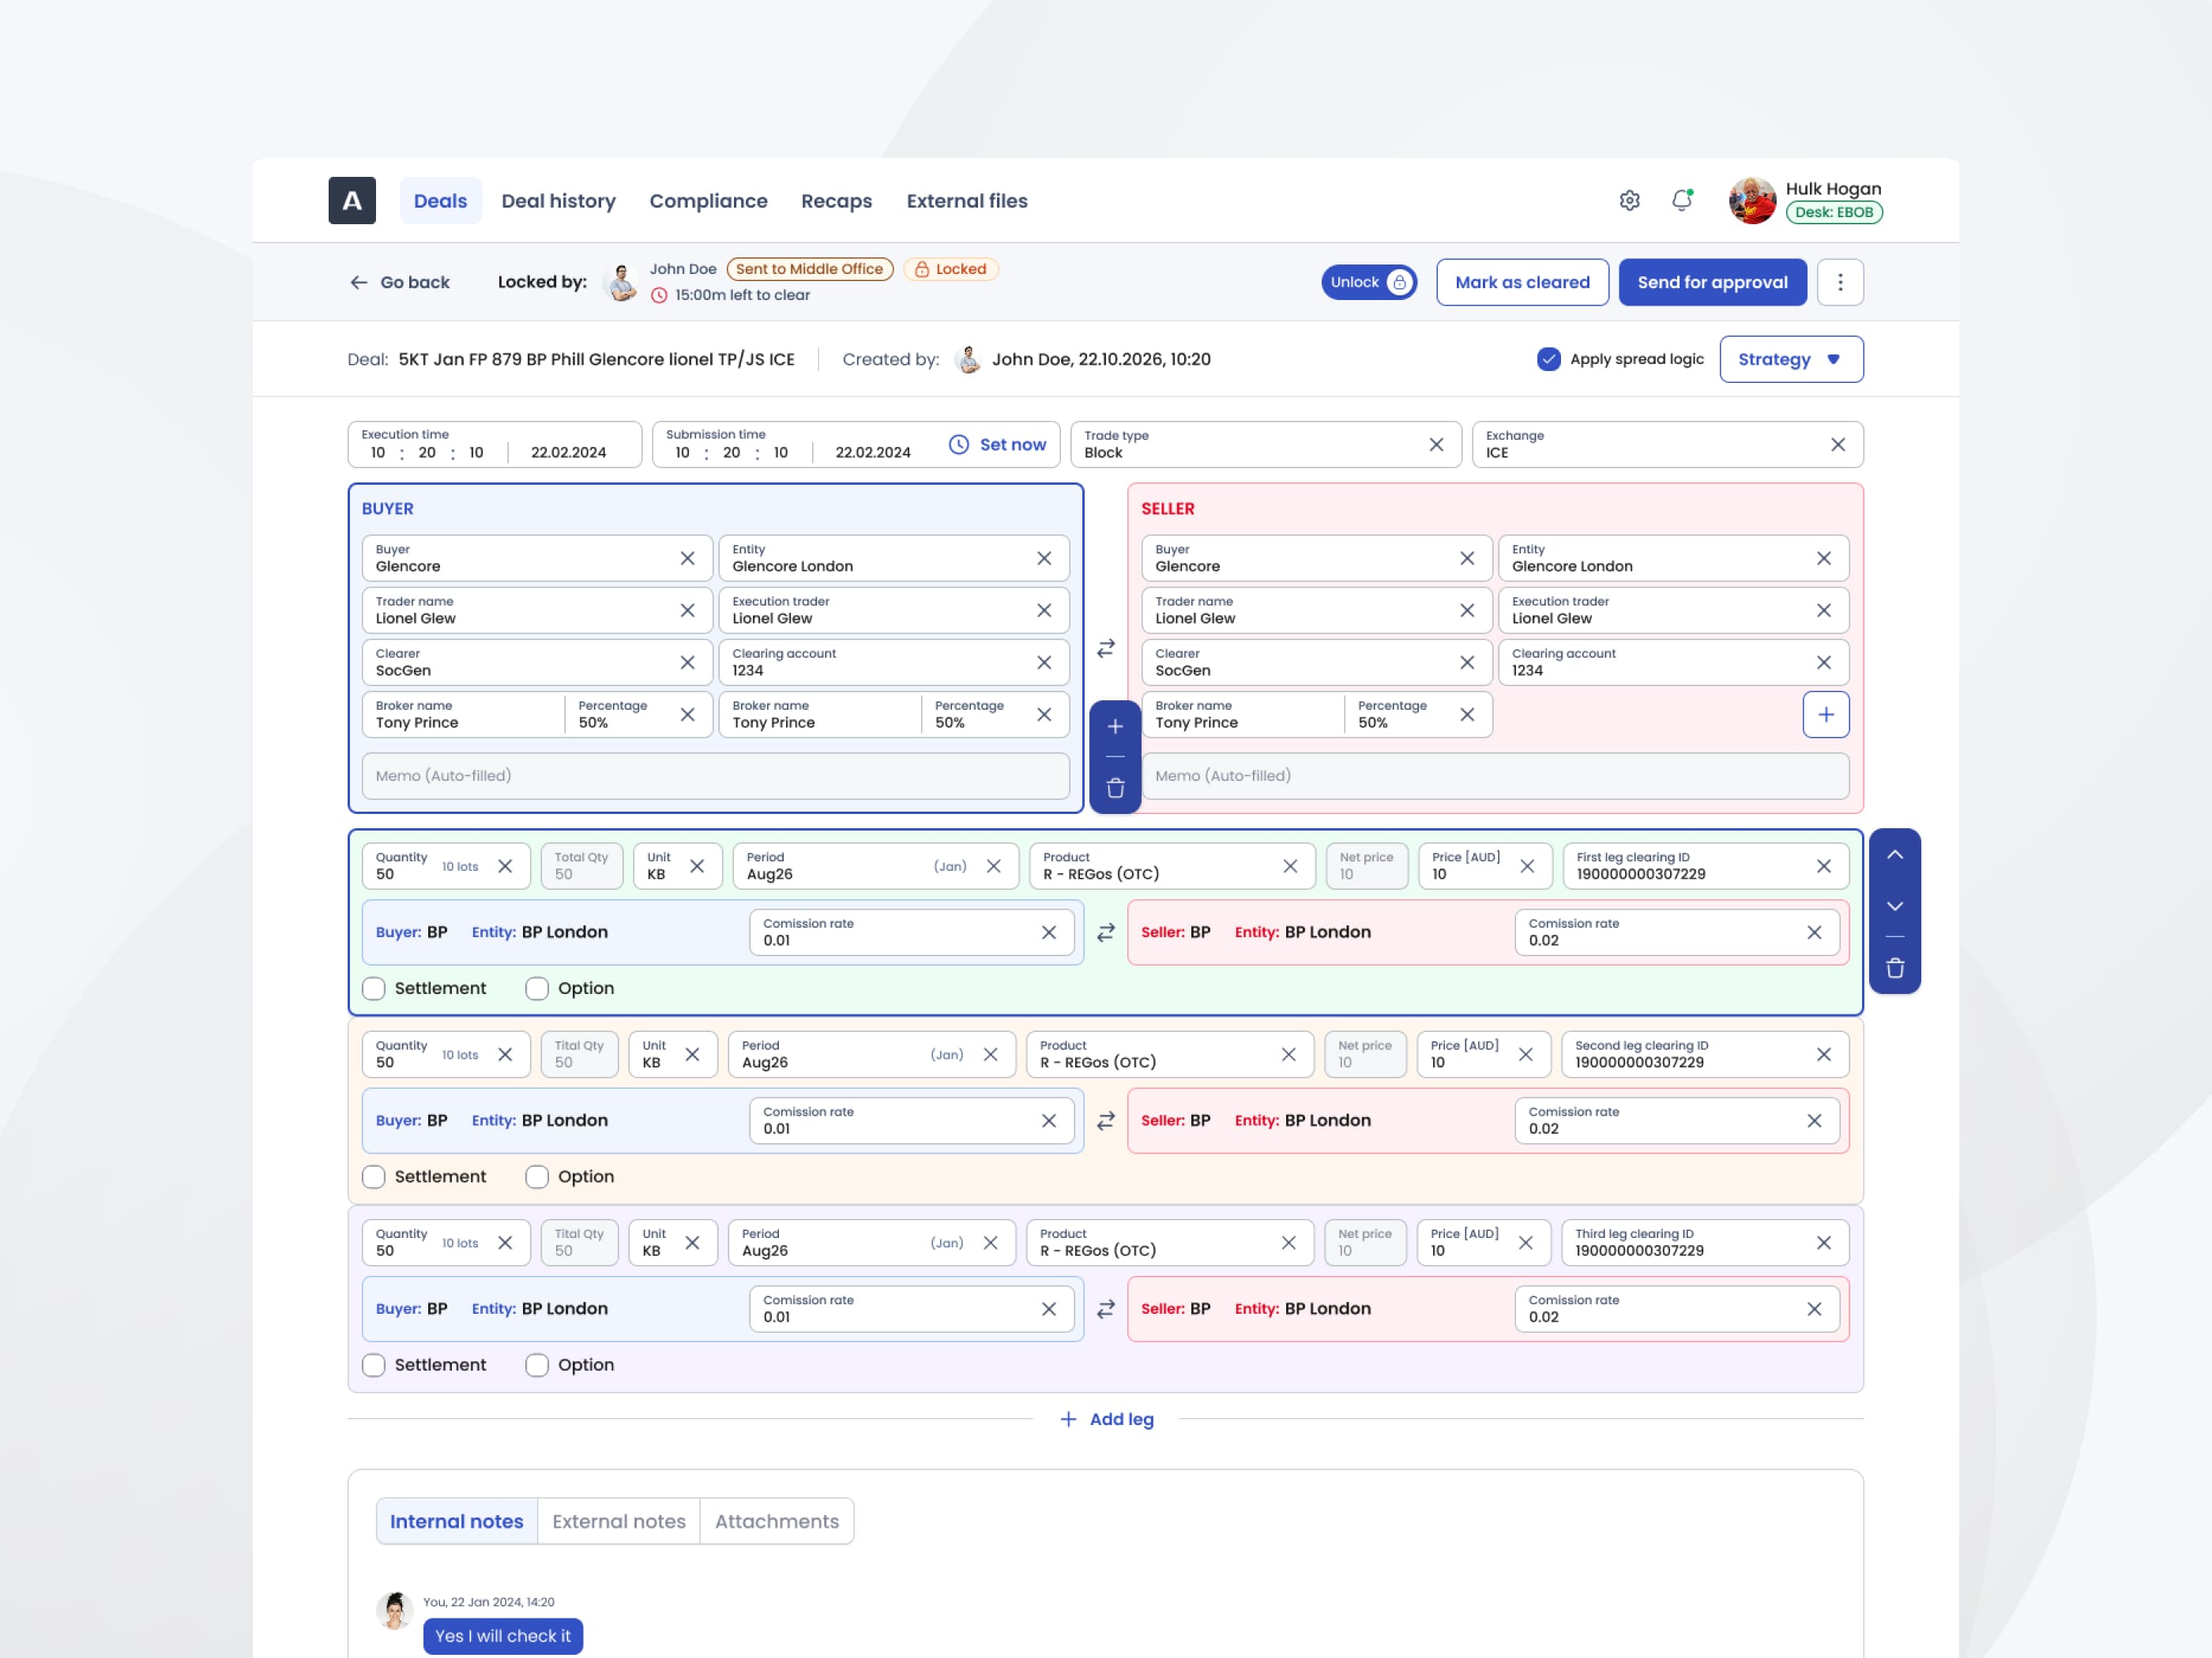Move first leg down with chevron
Viewport: 2212px width, 1658px height.
pos(1895,906)
